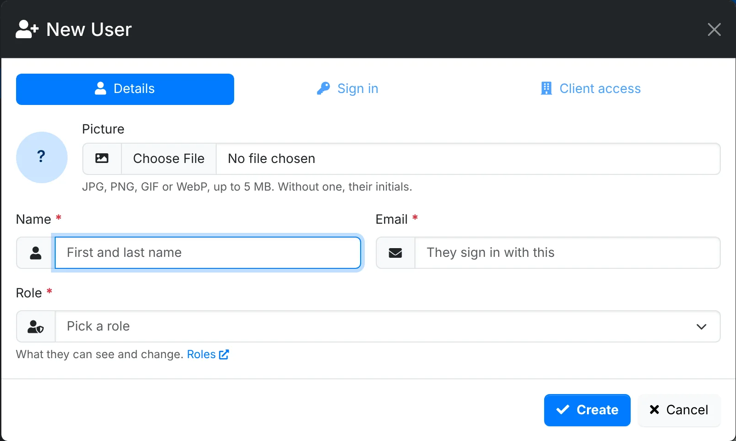Click the Picture label

103,129
